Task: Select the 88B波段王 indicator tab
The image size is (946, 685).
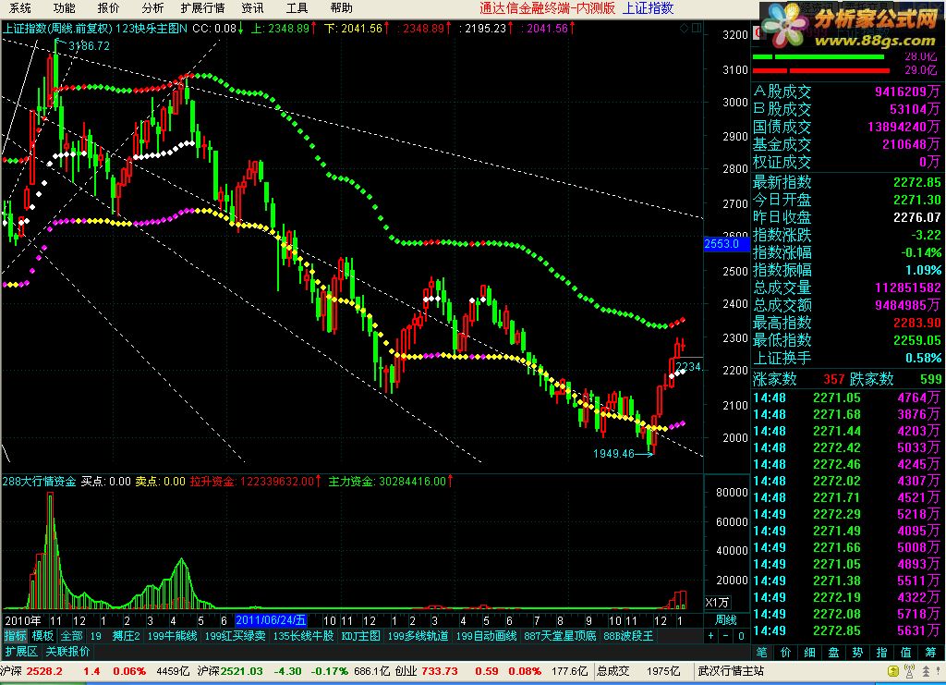Action: click(x=628, y=635)
